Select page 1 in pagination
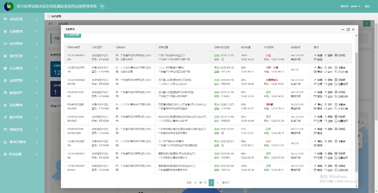Image resolution: width=378 pixels, height=193 pixels. pyautogui.click(x=211, y=183)
